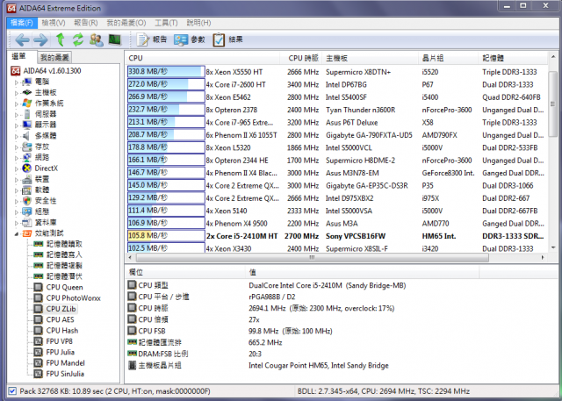
Task: Click the 裝置 devices icon in tree
Action: pyautogui.click(x=27, y=179)
